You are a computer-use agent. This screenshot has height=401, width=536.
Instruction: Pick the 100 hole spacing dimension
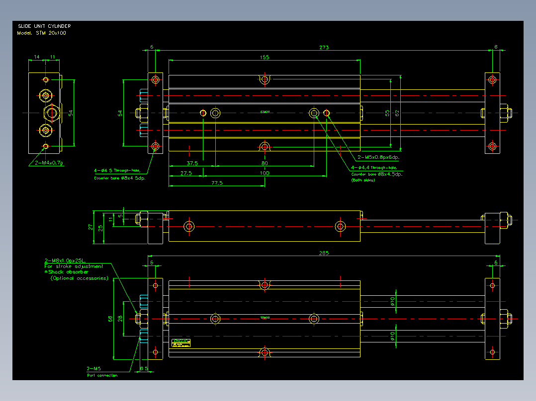pyautogui.click(x=265, y=173)
